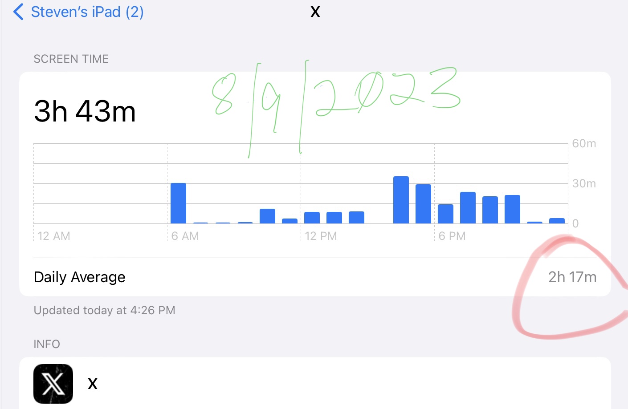The image size is (628, 409).
Task: Go back to Steven's iPad (2)
Action: pos(87,12)
